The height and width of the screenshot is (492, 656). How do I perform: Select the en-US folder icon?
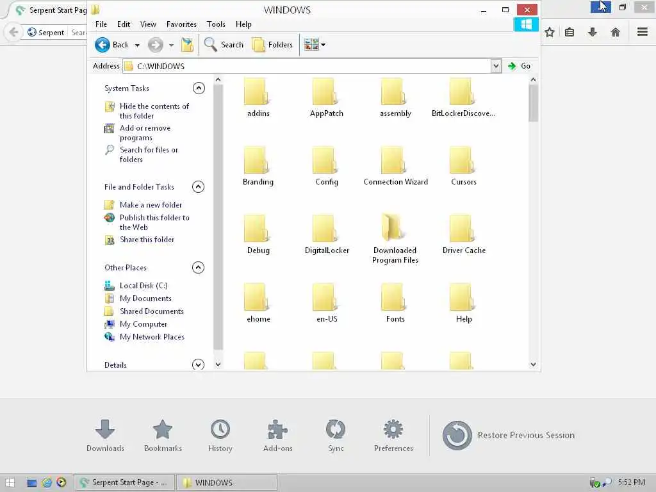pos(325,297)
